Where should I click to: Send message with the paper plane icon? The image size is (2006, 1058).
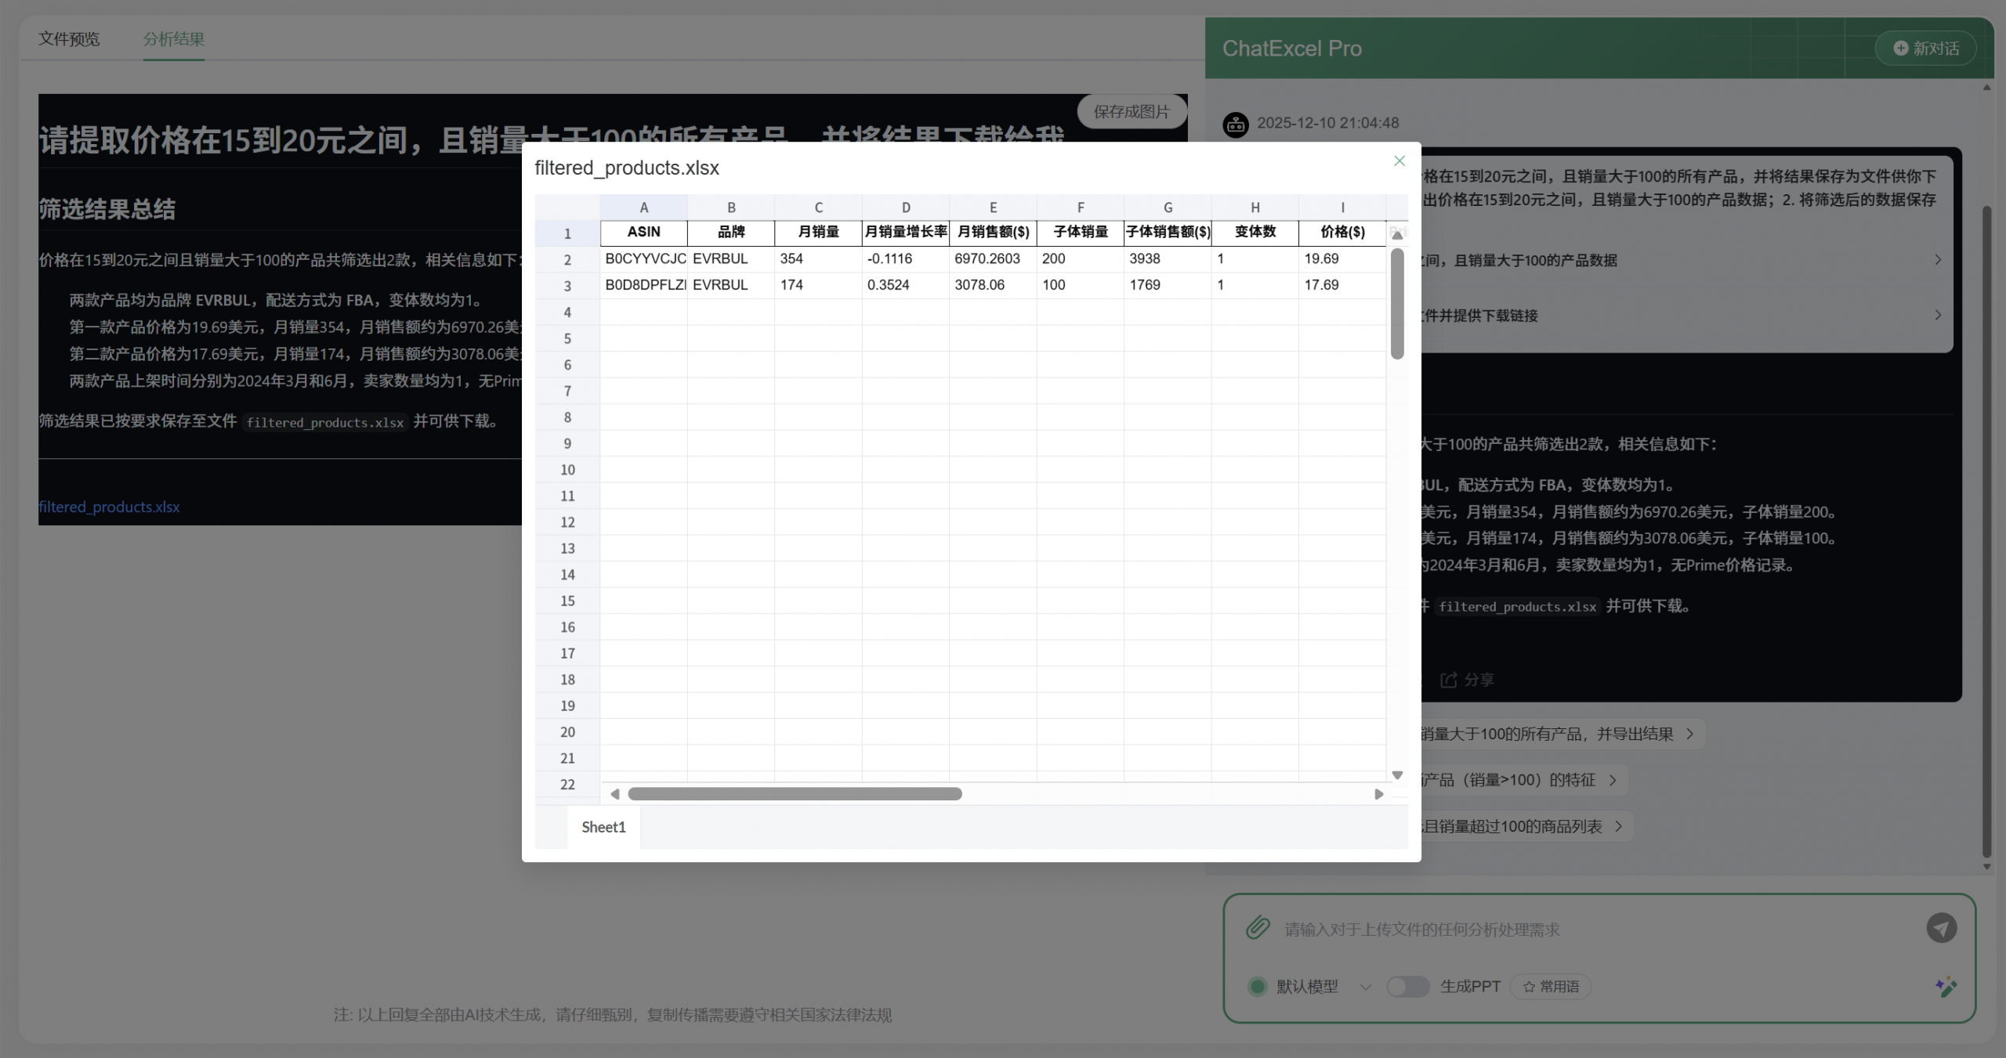(1941, 928)
